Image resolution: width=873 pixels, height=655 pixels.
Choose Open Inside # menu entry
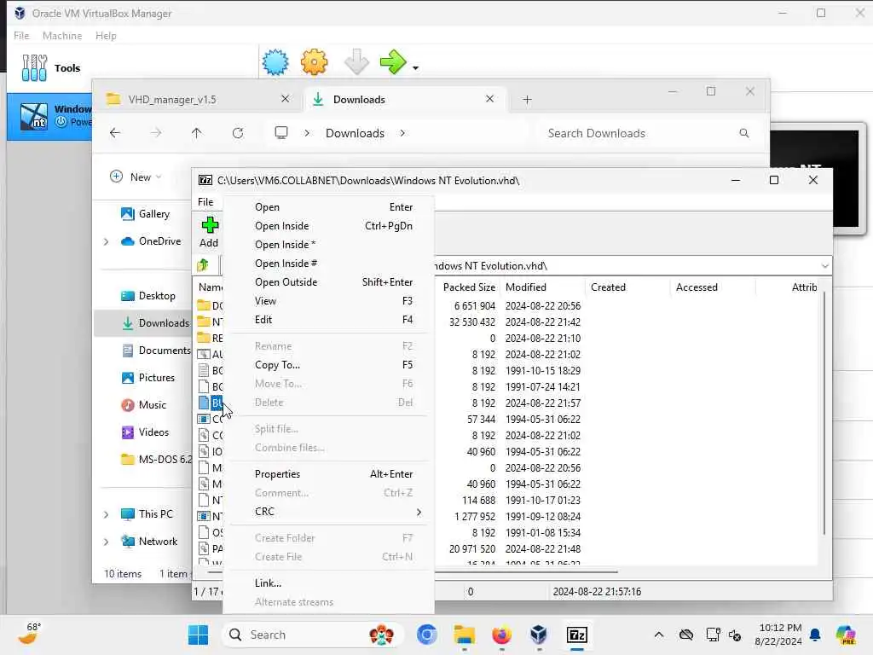(x=328, y=264)
